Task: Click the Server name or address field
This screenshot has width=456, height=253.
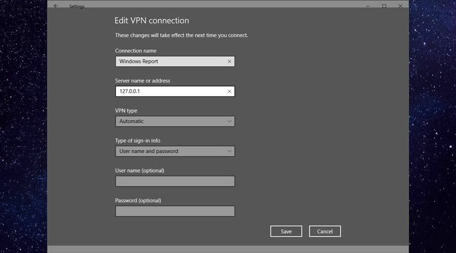Action: 175,91
